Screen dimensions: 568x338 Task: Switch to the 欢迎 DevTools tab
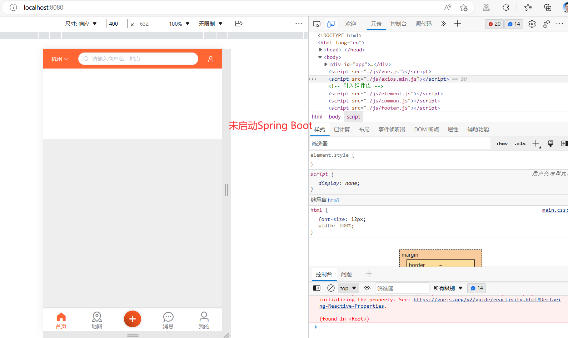point(351,24)
